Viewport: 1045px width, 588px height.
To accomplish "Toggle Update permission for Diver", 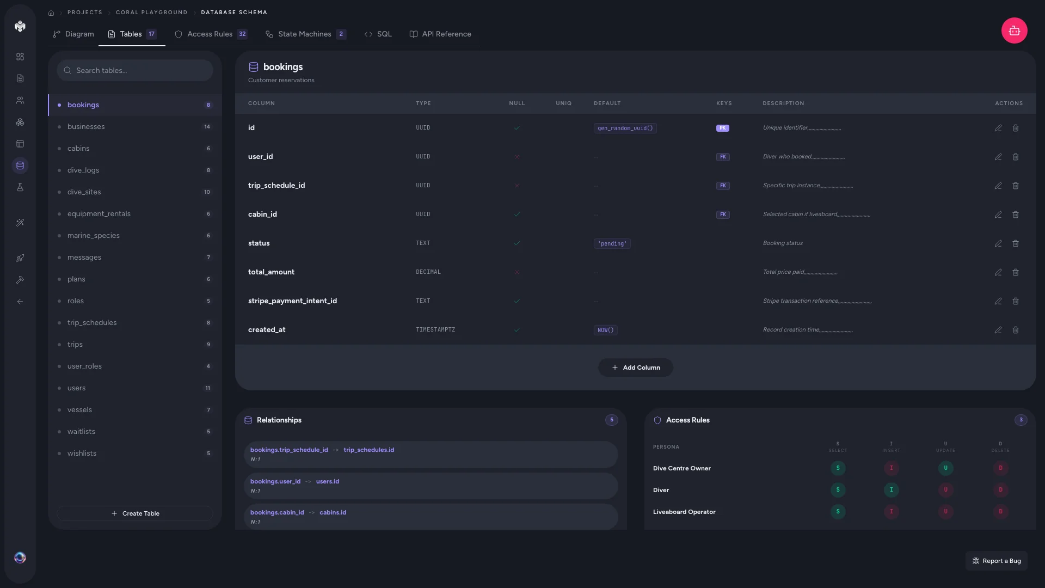I will 945,490.
